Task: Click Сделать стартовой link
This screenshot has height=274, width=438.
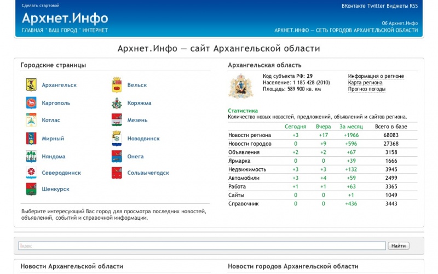Action: (x=41, y=5)
